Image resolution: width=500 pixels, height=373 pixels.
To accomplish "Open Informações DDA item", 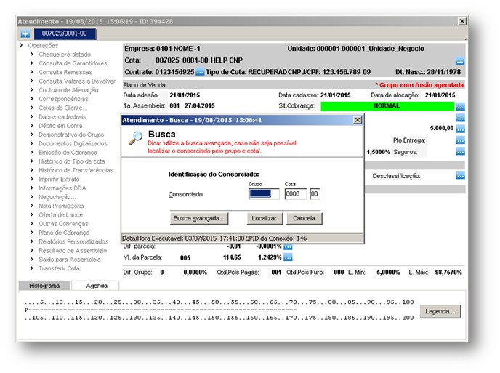I will [x=62, y=188].
